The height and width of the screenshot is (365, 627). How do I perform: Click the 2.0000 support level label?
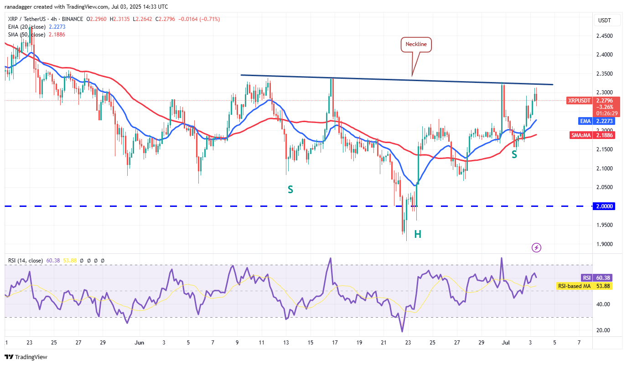pyautogui.click(x=604, y=206)
